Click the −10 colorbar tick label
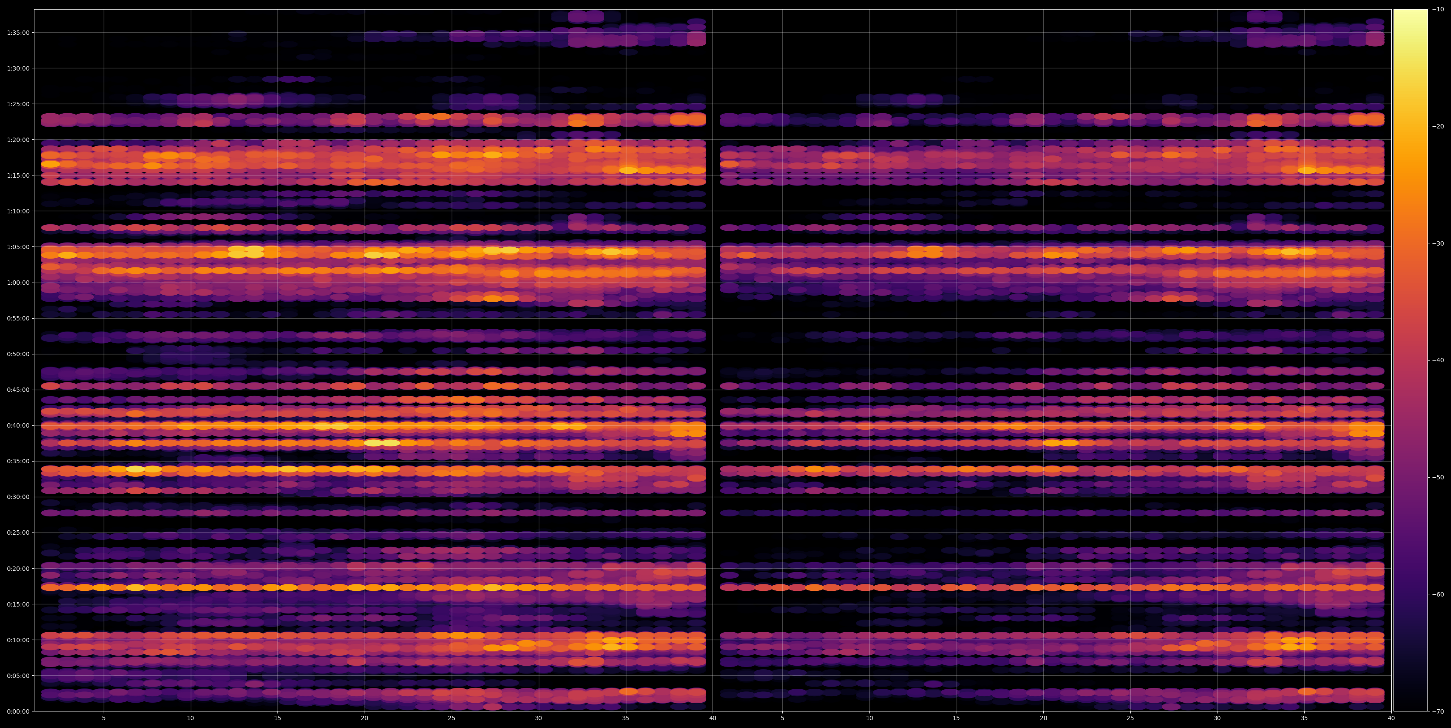The height and width of the screenshot is (728, 1451). (1437, 9)
